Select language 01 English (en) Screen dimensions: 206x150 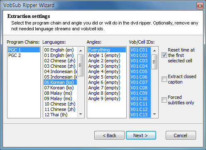(x=60, y=55)
